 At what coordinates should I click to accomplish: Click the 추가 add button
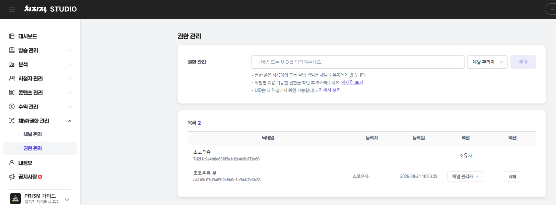click(523, 62)
